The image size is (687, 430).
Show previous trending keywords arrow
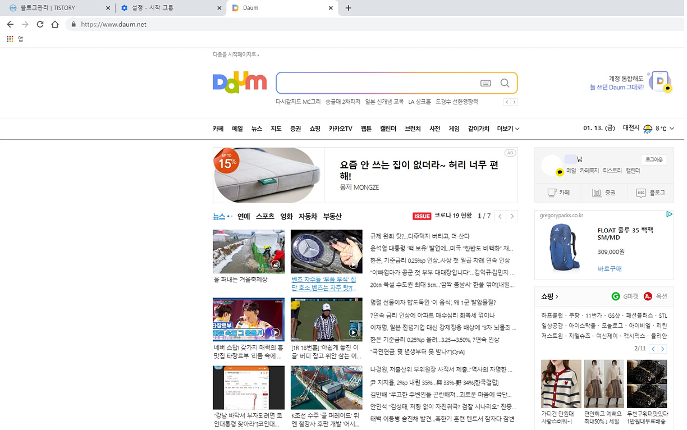tap(507, 102)
